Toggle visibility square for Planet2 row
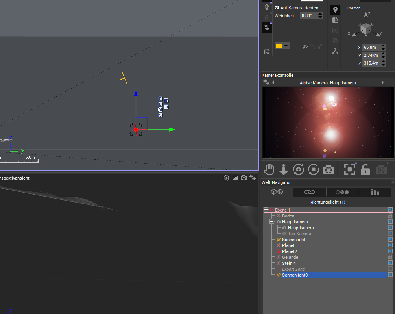This screenshot has height=314, width=395. [390, 251]
